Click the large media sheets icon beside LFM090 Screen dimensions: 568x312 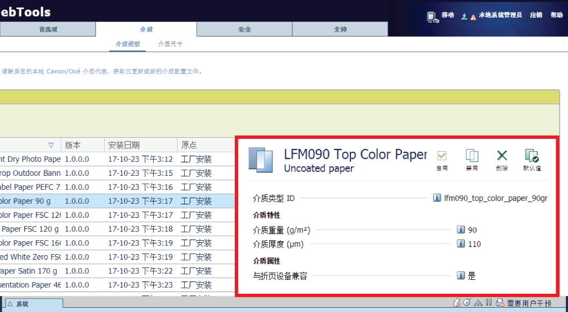click(x=261, y=159)
